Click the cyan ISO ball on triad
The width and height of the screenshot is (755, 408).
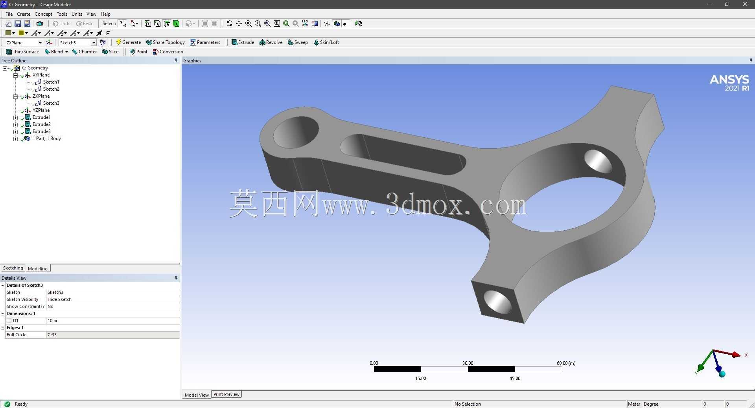pyautogui.click(x=722, y=374)
